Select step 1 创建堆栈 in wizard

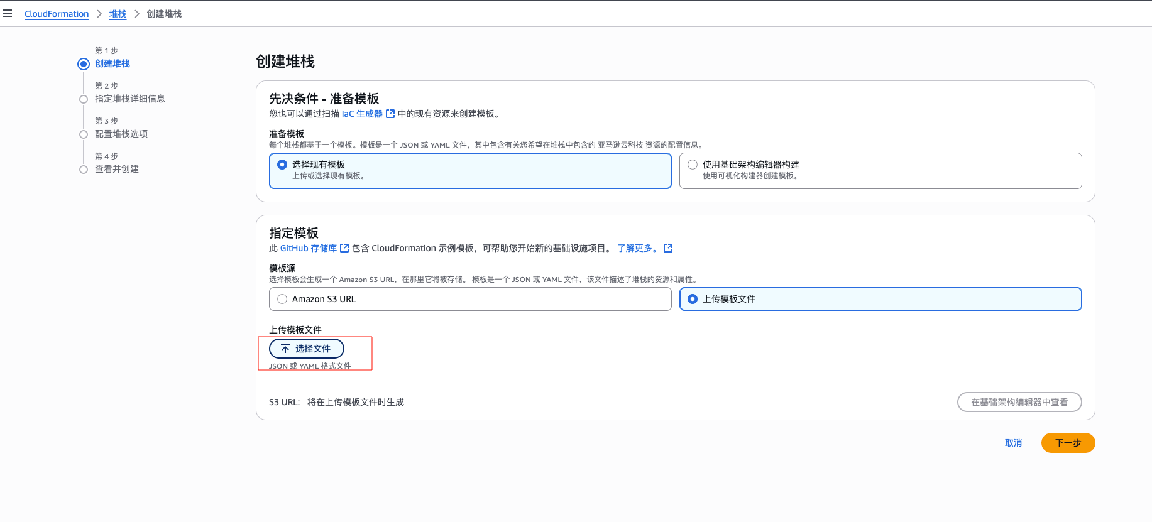pos(112,63)
